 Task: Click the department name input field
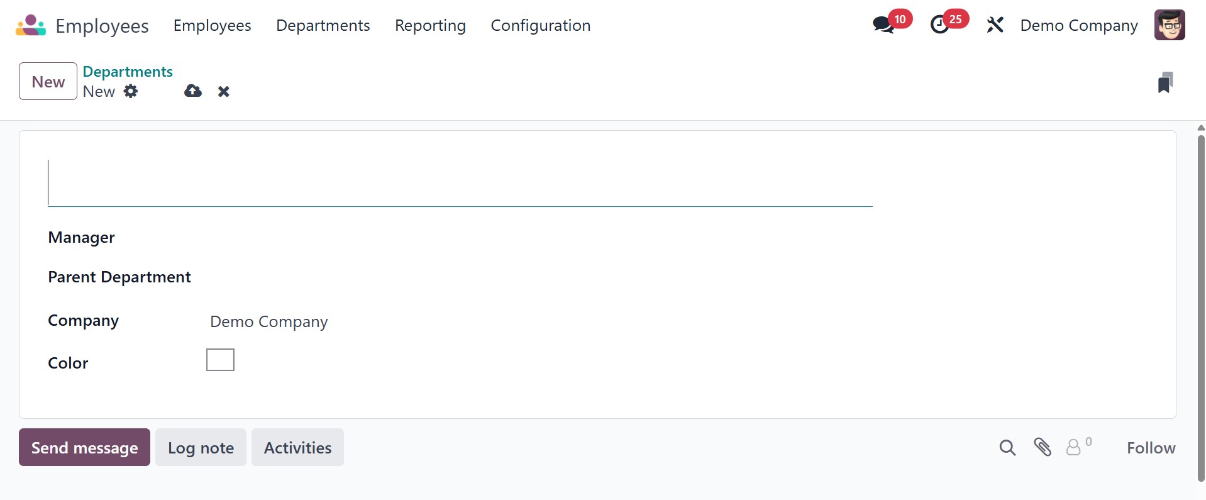(460, 183)
